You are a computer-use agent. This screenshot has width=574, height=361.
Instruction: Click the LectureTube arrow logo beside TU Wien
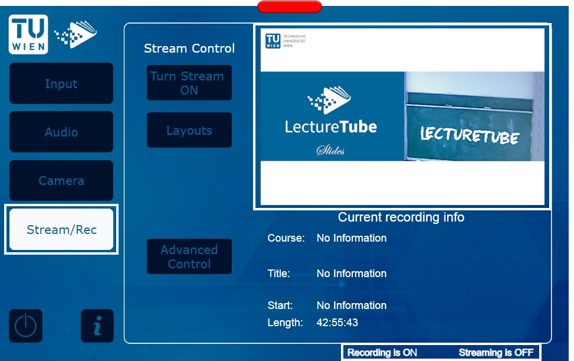tap(76, 34)
